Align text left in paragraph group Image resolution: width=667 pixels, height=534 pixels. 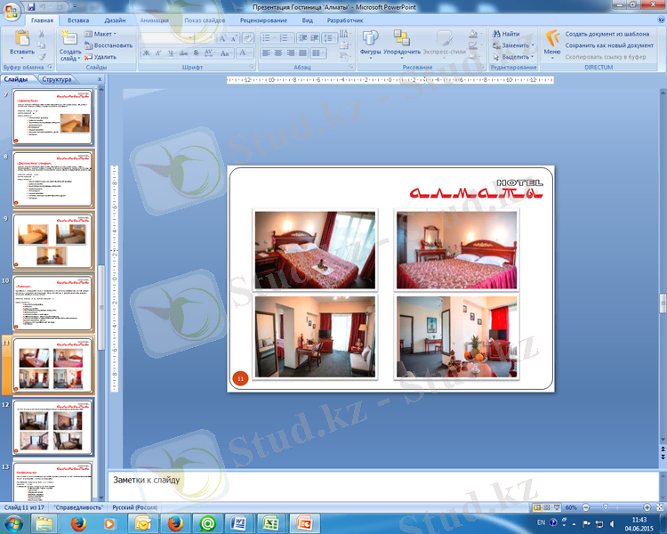pyautogui.click(x=266, y=53)
